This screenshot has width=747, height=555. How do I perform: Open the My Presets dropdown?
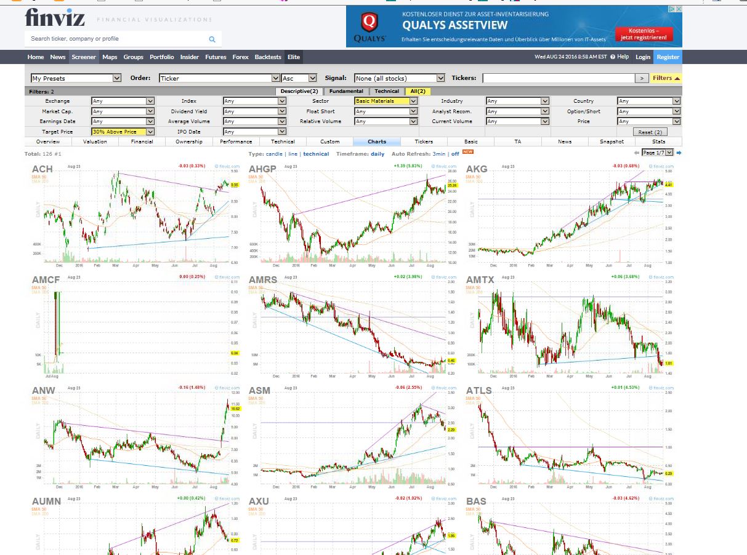76,78
